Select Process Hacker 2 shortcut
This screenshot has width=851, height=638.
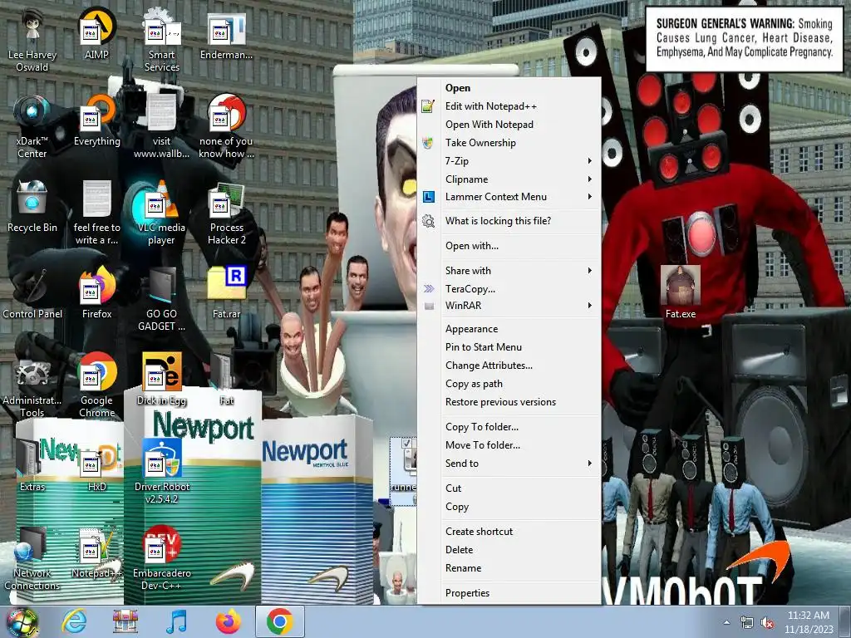coord(226,213)
